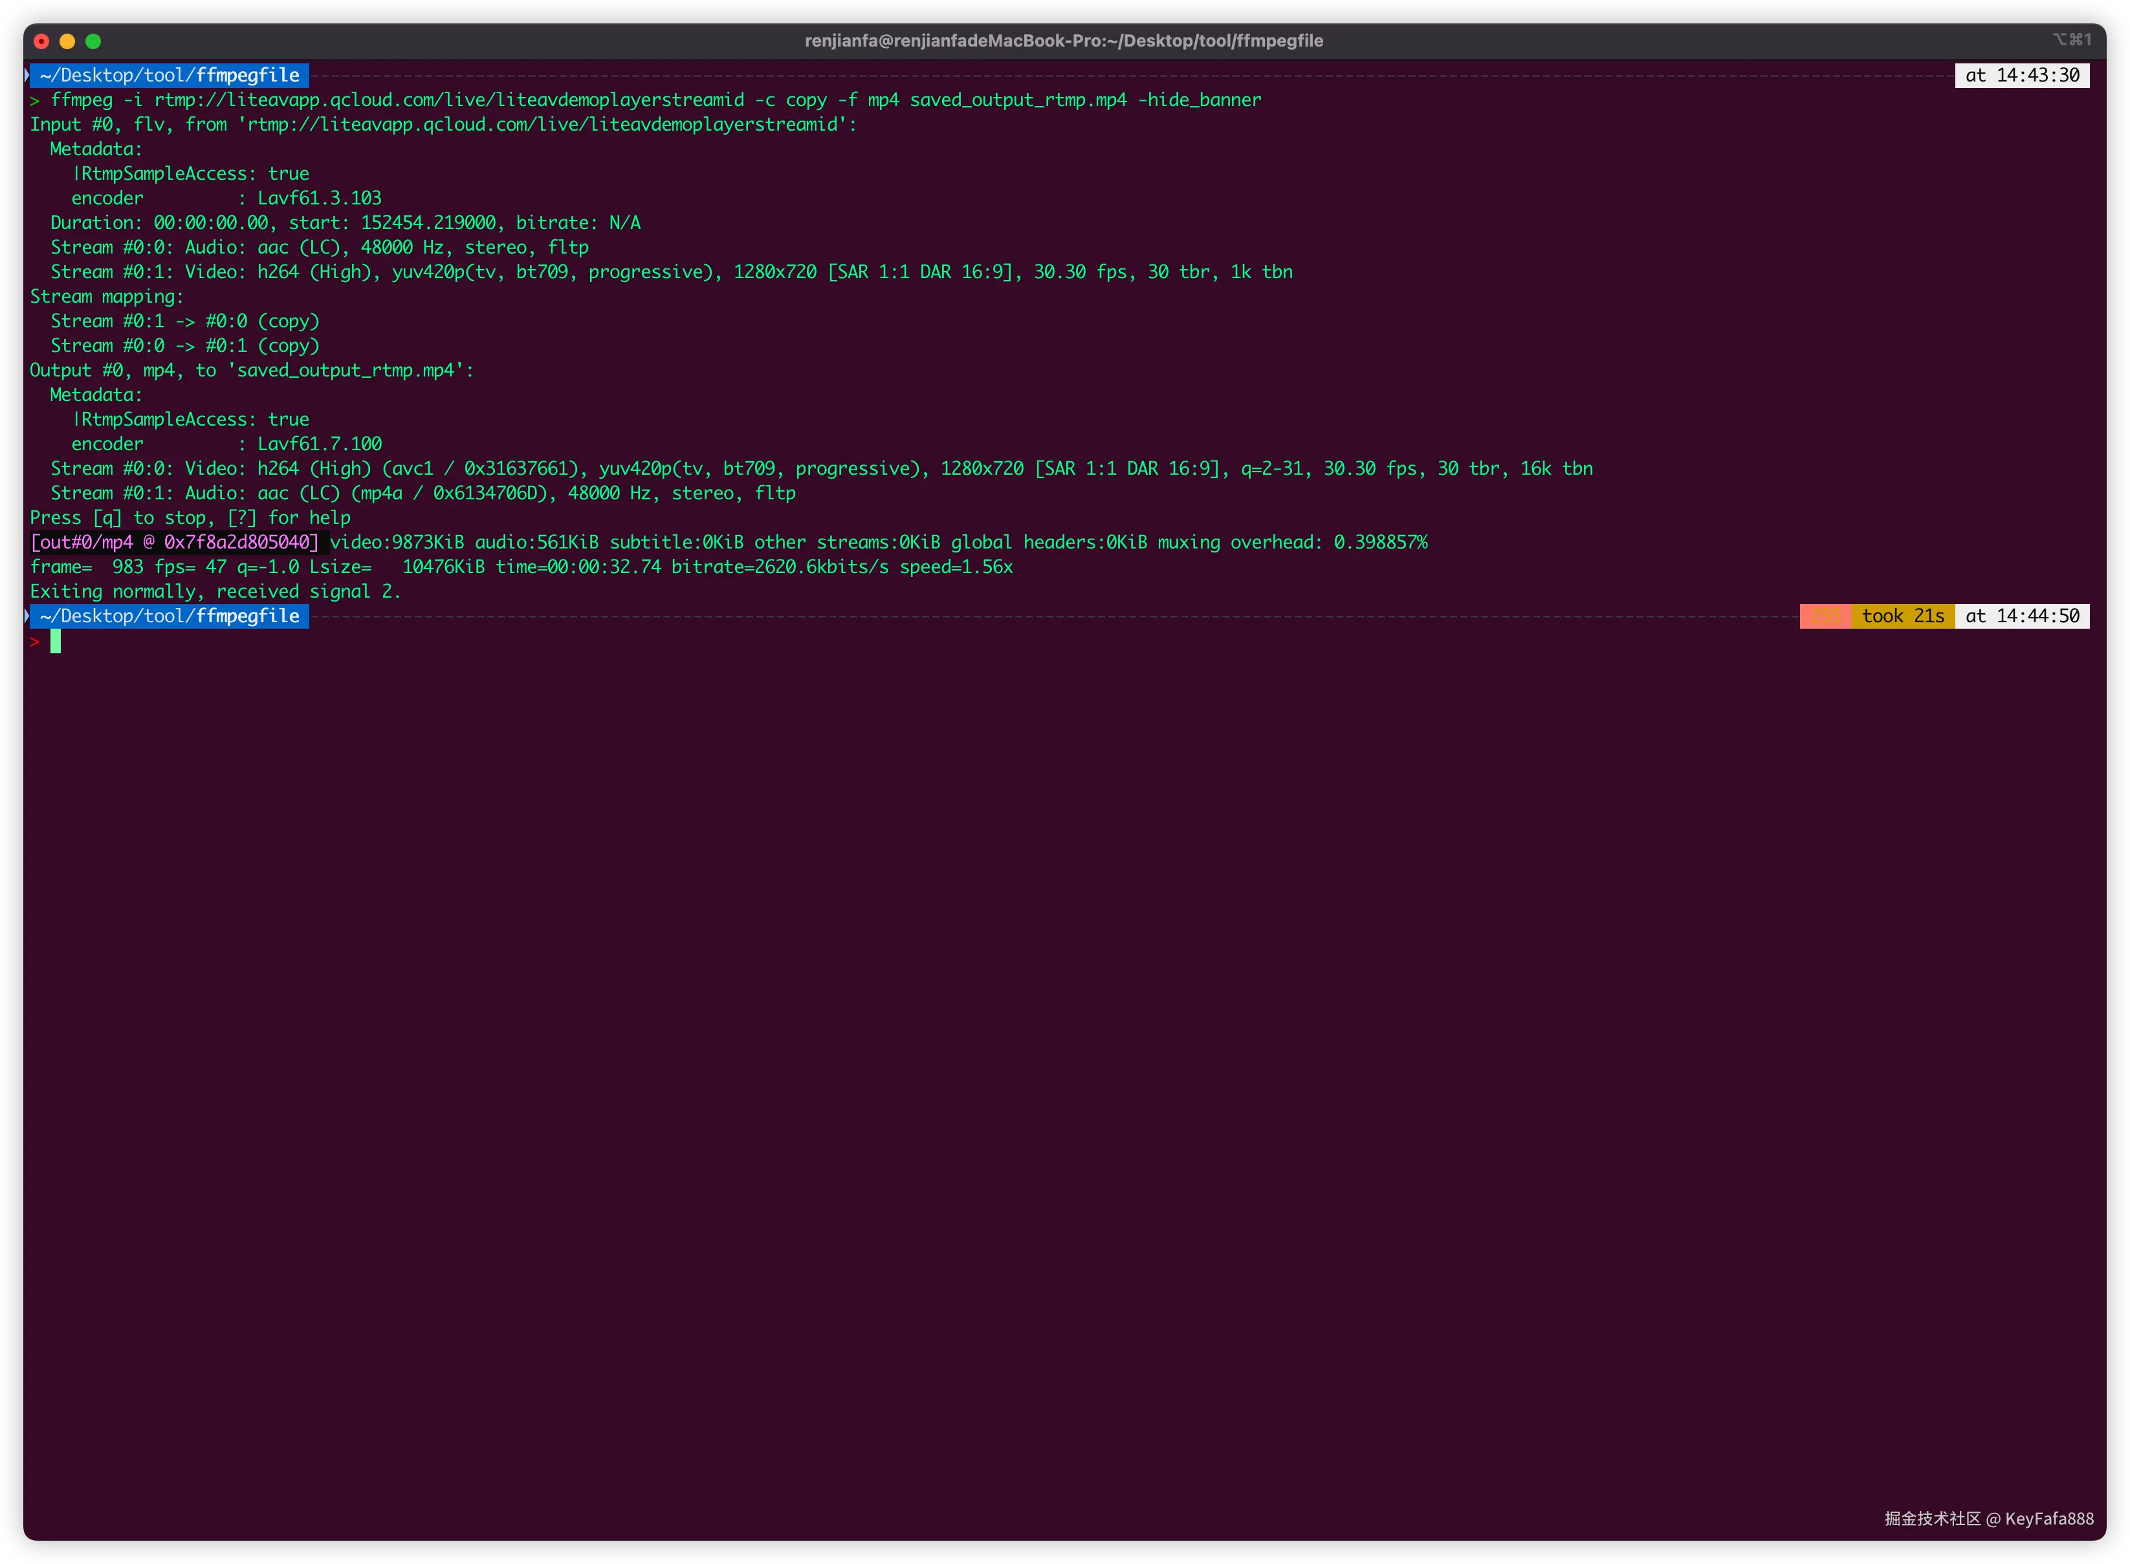Click the yellow minimize window button
This screenshot has height=1564, width=2130.
[x=67, y=41]
